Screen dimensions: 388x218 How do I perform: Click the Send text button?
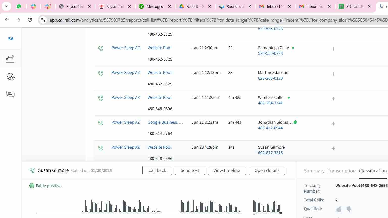(x=190, y=170)
